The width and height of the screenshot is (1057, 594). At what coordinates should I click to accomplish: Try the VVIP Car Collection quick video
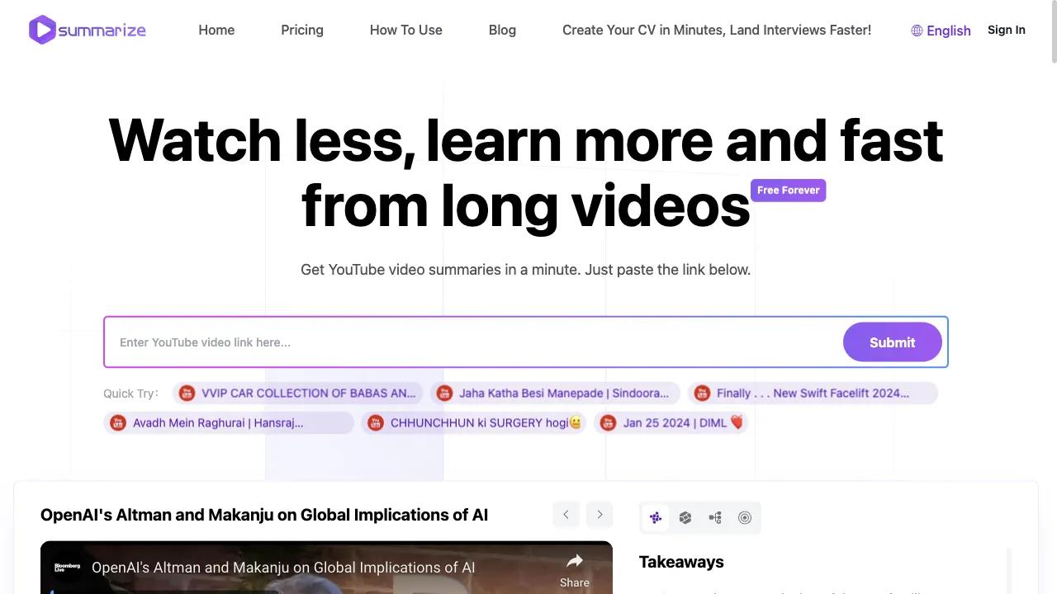298,394
